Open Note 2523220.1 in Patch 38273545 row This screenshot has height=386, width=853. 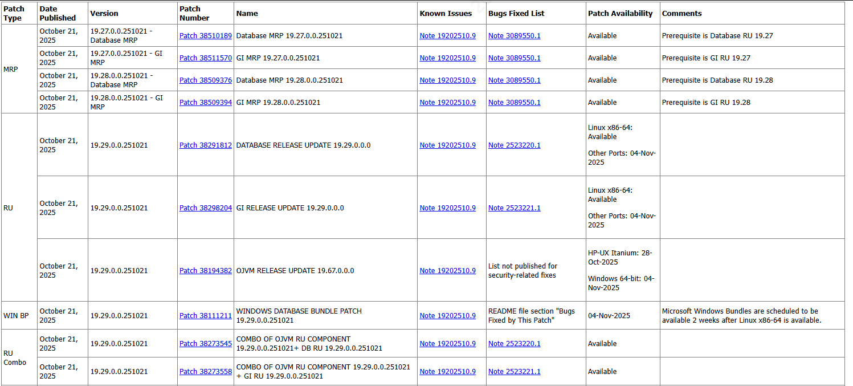pyautogui.click(x=515, y=344)
